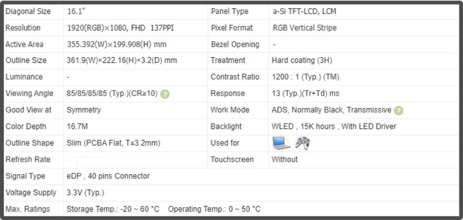Screen dimensions: 463x220
Task: Click the Active Area dimensions value
Action: tap(117, 44)
